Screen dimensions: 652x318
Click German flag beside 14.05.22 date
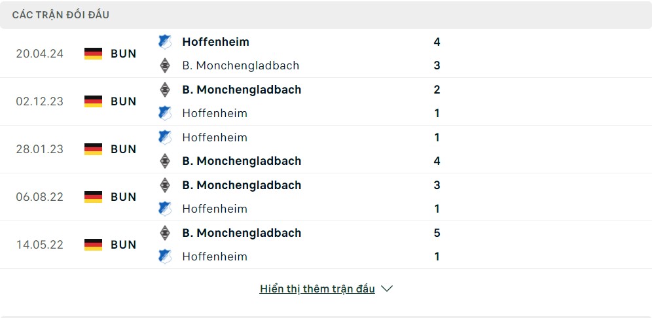pos(94,245)
